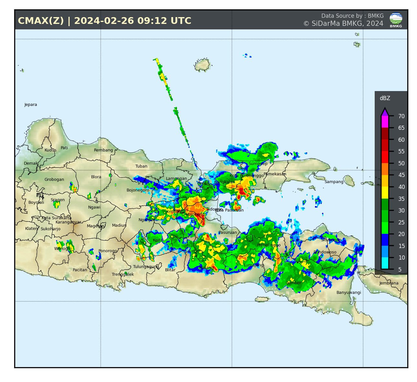The height and width of the screenshot is (382, 417).
Task: Select the Jember city label
Action: click(294, 283)
